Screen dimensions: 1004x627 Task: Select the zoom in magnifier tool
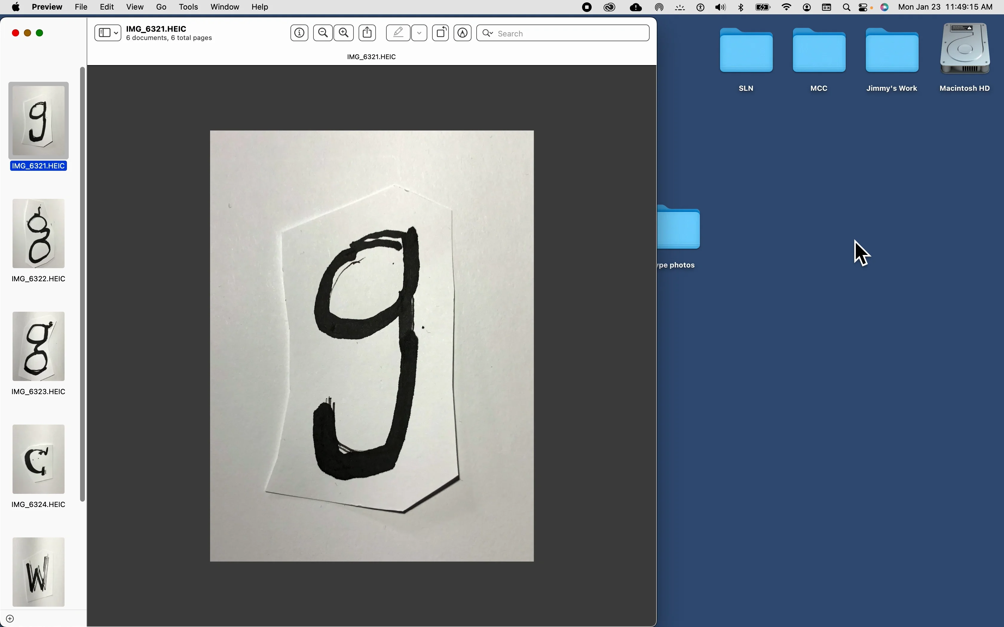[x=344, y=33]
